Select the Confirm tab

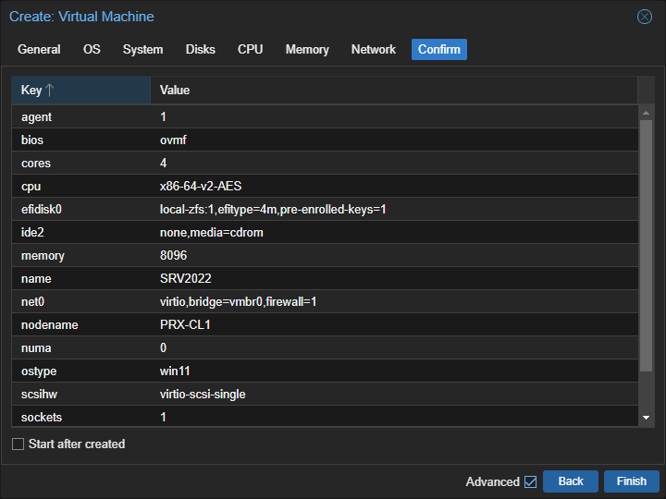[439, 49]
